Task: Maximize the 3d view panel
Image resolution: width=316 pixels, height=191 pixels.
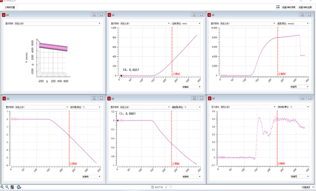Action: pyautogui.click(x=94, y=14)
